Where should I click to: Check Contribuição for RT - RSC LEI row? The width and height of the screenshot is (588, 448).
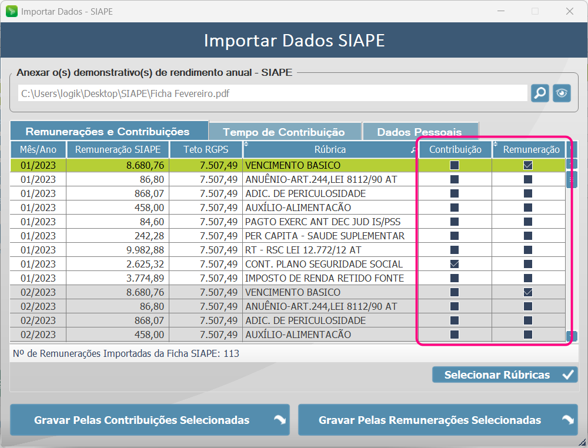455,250
